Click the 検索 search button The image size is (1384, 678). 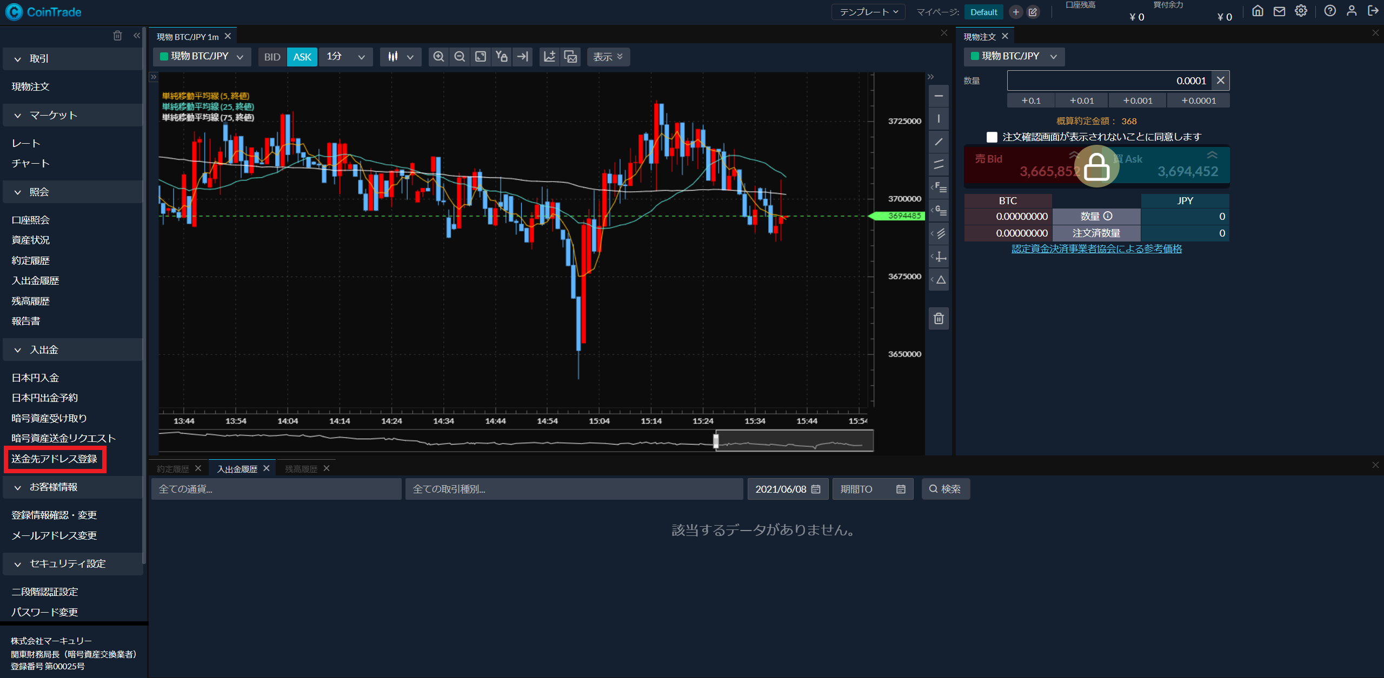pyautogui.click(x=946, y=489)
